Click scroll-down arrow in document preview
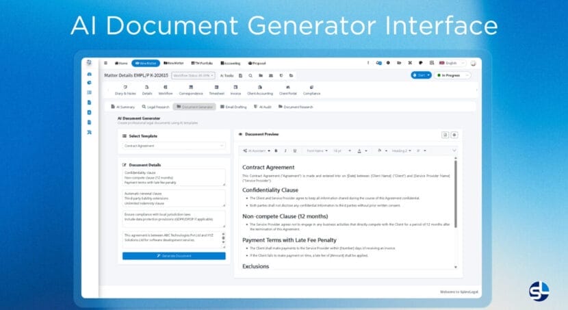Viewport: 568px width, 310px height. click(x=455, y=268)
